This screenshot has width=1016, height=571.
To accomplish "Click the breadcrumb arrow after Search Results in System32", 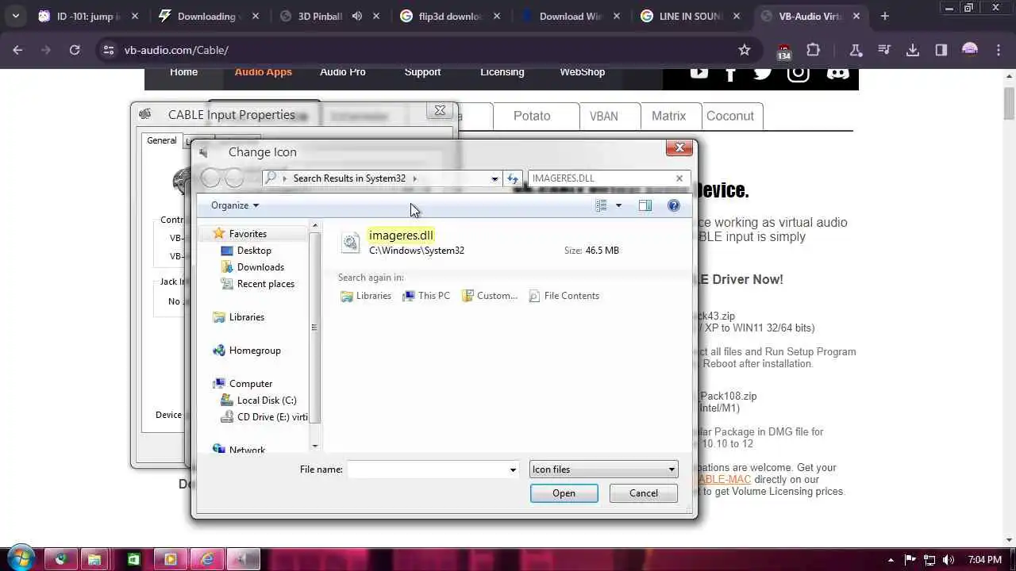I will 414,178.
